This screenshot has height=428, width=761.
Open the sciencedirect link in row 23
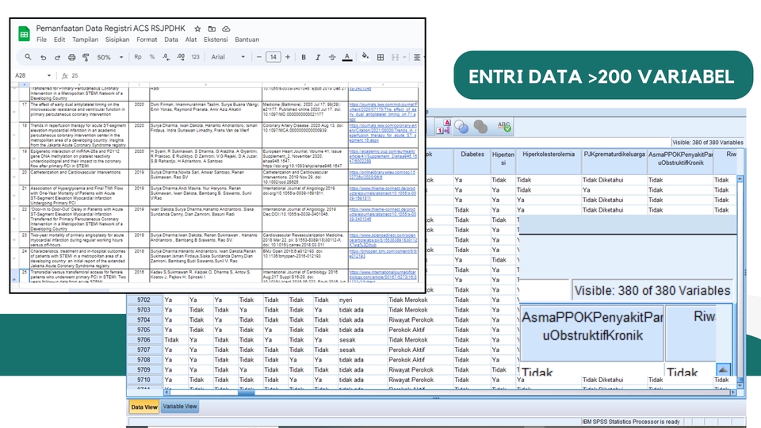point(383,239)
